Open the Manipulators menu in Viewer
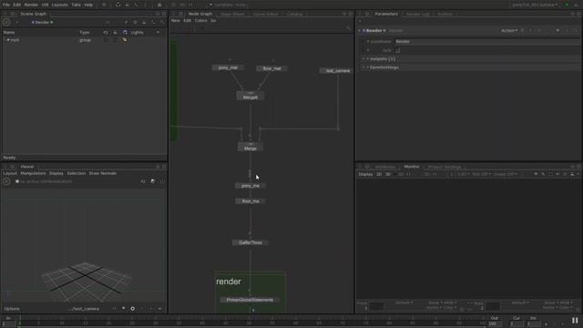 click(33, 174)
